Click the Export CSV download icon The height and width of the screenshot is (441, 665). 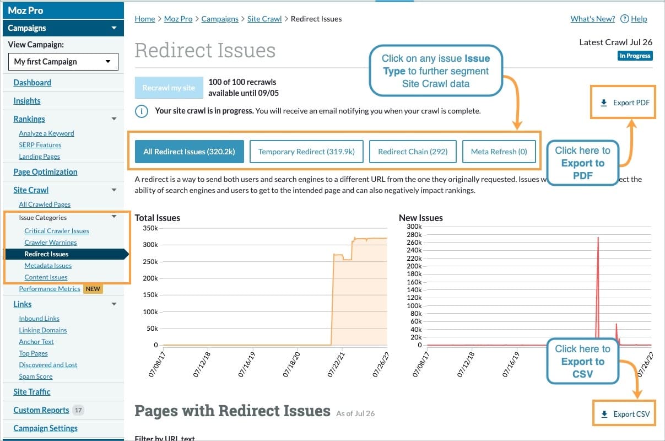(605, 413)
